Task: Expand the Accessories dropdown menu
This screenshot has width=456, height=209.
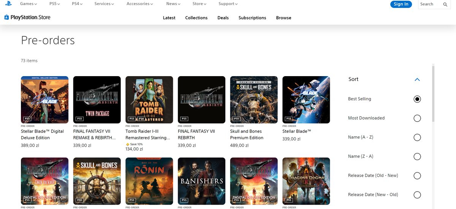Action: pyautogui.click(x=140, y=4)
